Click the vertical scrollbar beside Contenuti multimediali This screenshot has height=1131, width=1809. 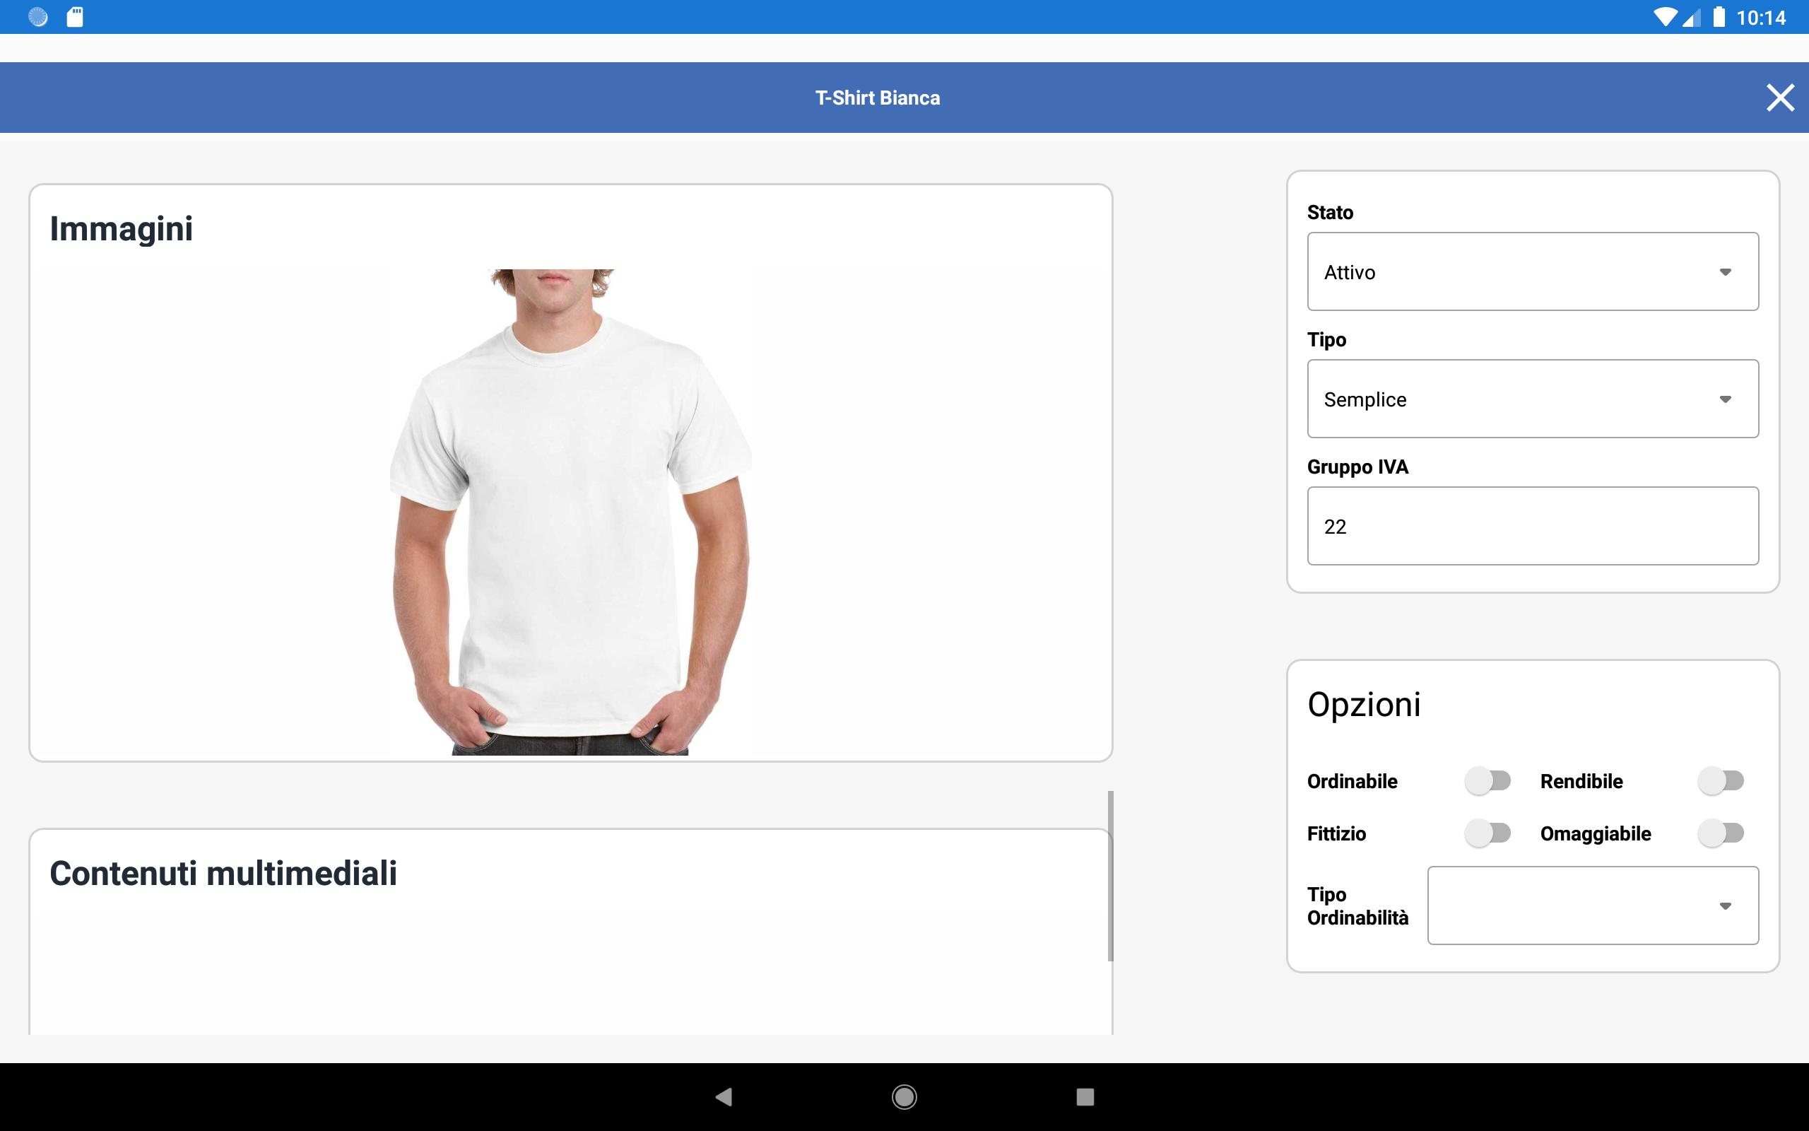(1110, 876)
